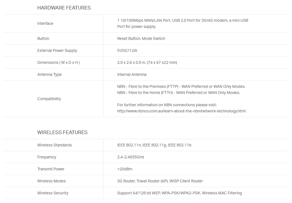Click the Compatibility row label
Image resolution: width=292 pixels, height=203 pixels.
49,99
